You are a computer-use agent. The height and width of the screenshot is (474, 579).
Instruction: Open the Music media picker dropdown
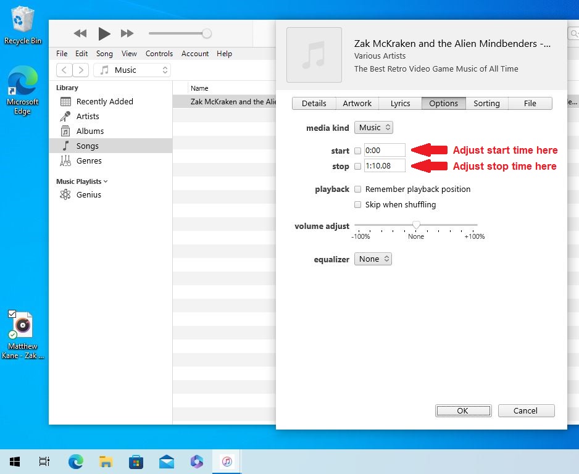click(x=132, y=70)
